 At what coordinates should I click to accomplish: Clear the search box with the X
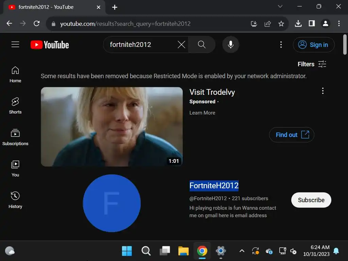click(x=181, y=45)
